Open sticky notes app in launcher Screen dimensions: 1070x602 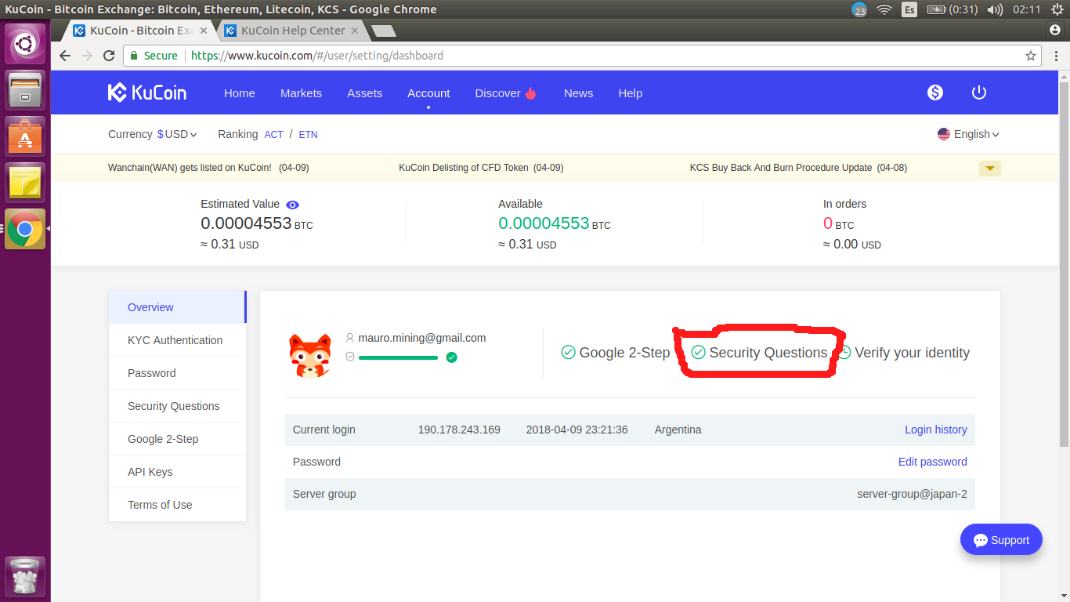(25, 183)
